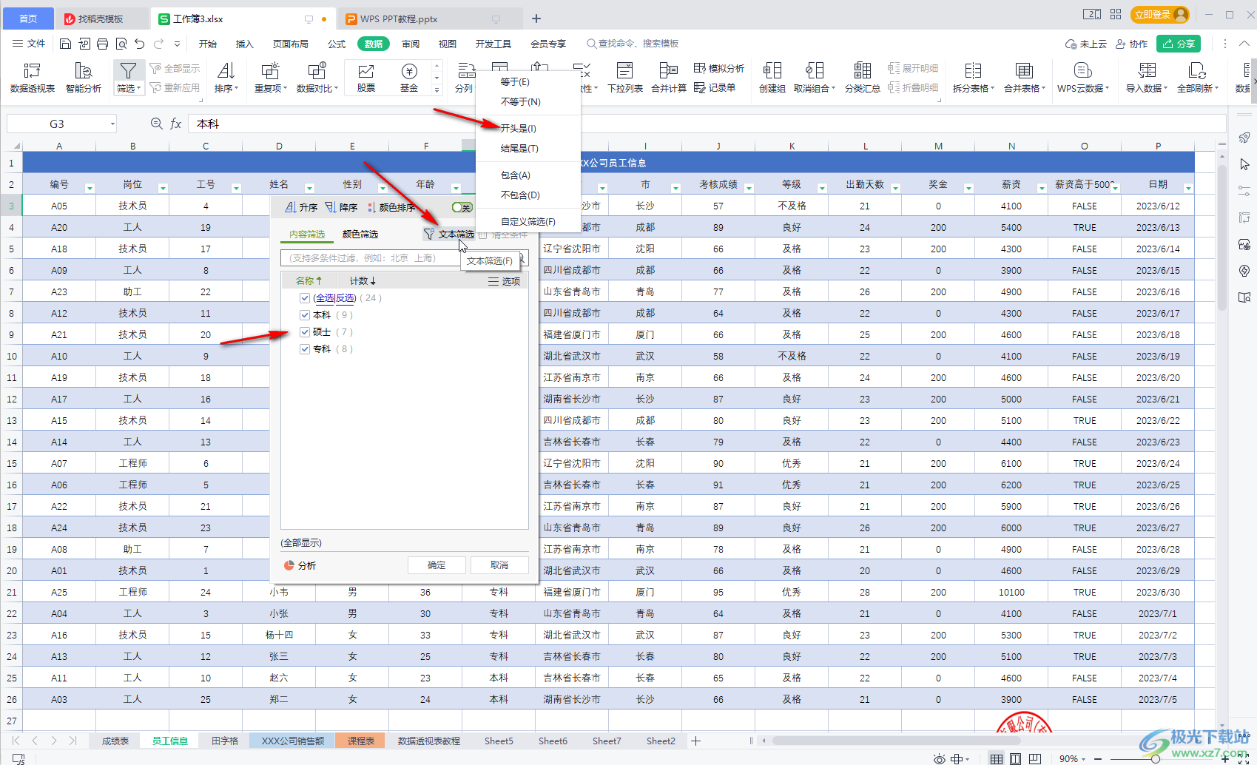
Task: Open 模拟分析 what-if analysis
Action: pyautogui.click(x=719, y=68)
